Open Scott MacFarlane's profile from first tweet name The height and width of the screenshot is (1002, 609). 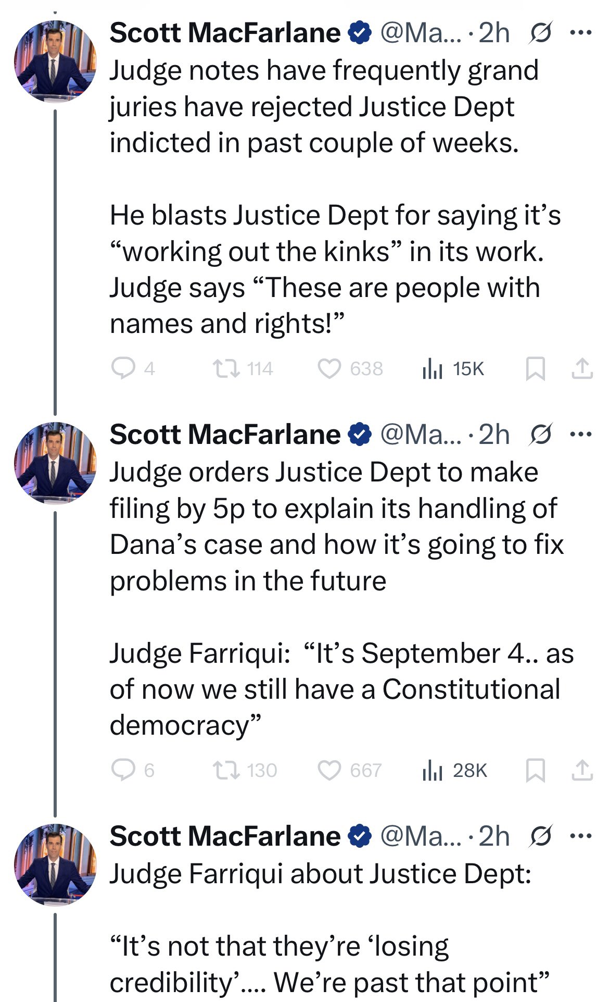tap(225, 33)
